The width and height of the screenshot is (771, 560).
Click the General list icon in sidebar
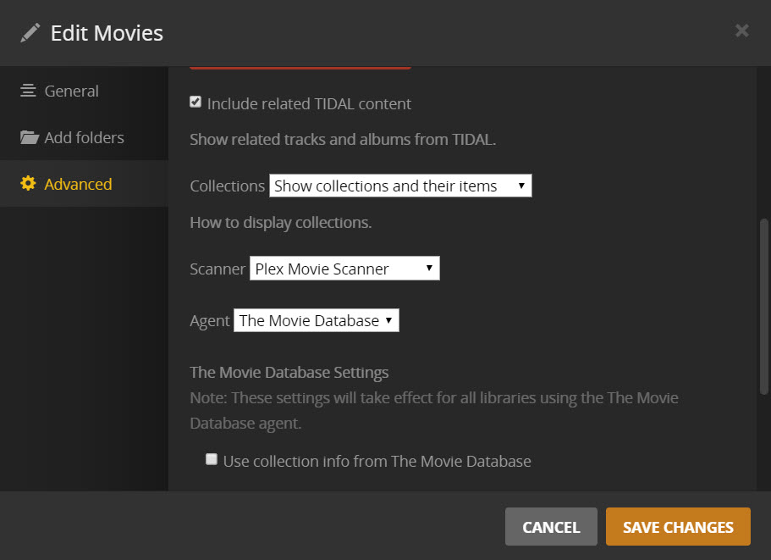click(29, 91)
